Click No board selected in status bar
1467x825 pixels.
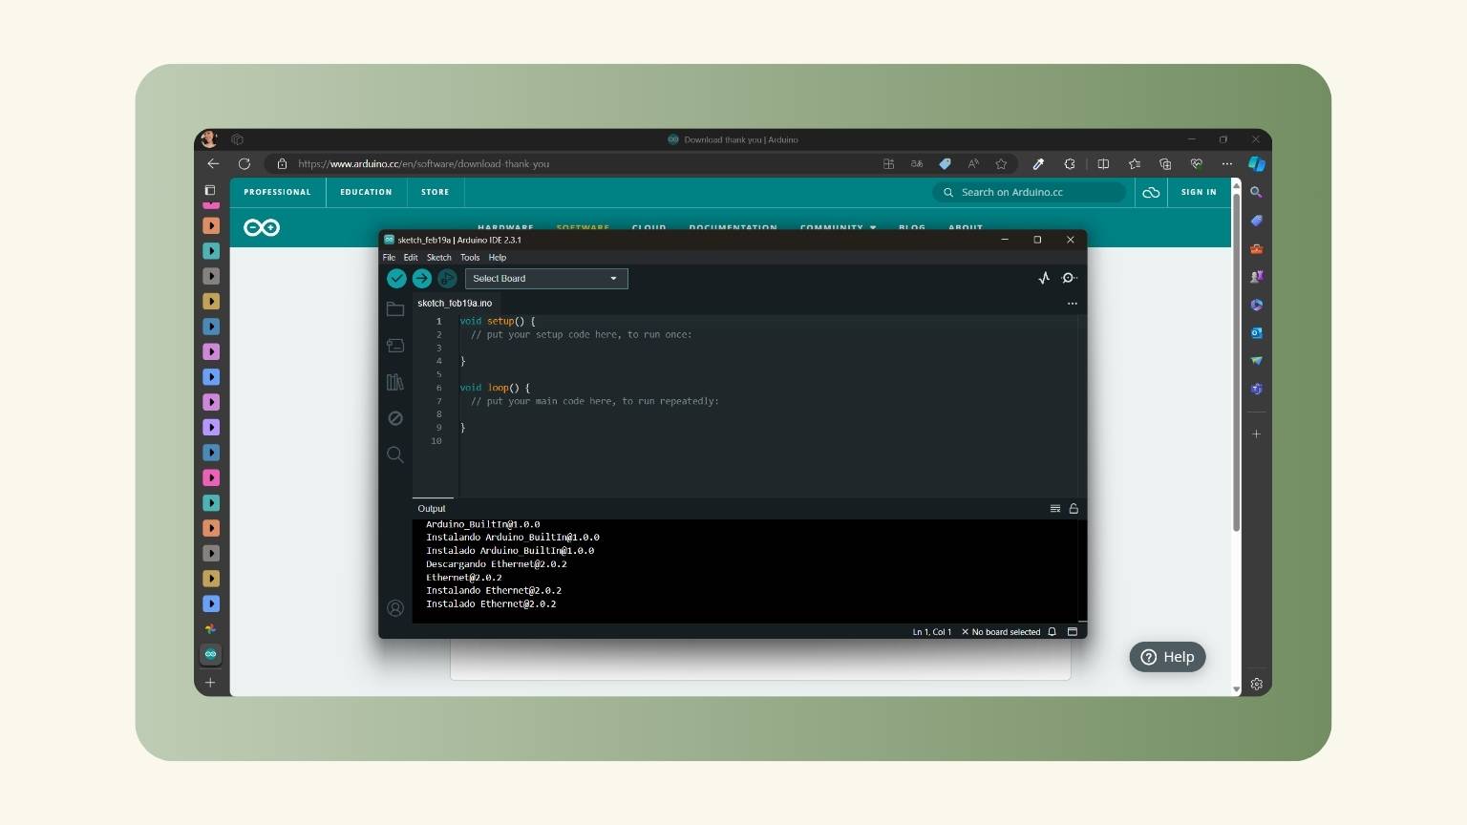[x=1001, y=632]
